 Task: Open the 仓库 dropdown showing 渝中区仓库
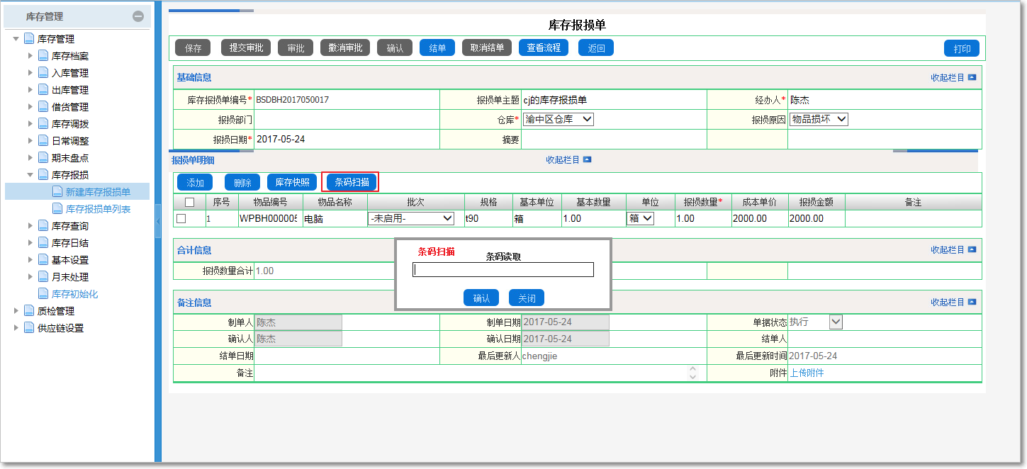[558, 120]
